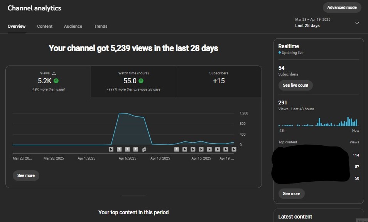Click See more under the views chart

pos(26,175)
